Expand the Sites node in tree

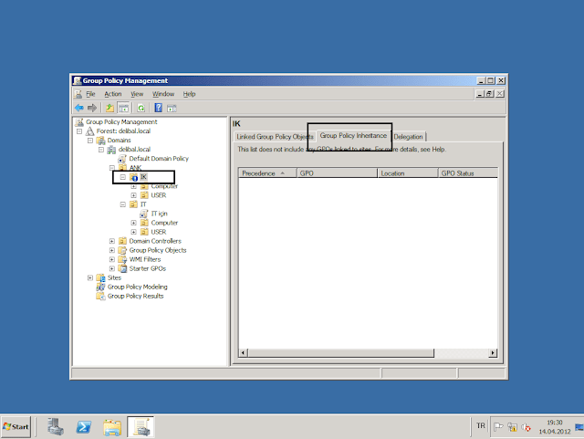pos(90,277)
